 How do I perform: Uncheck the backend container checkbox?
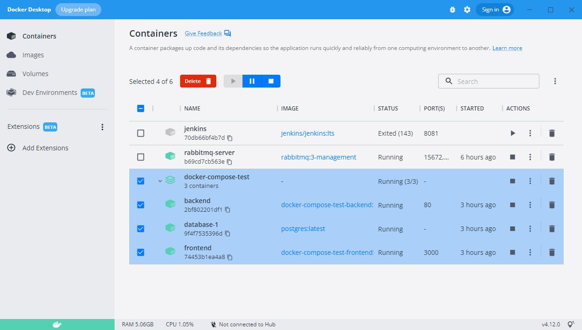(141, 204)
